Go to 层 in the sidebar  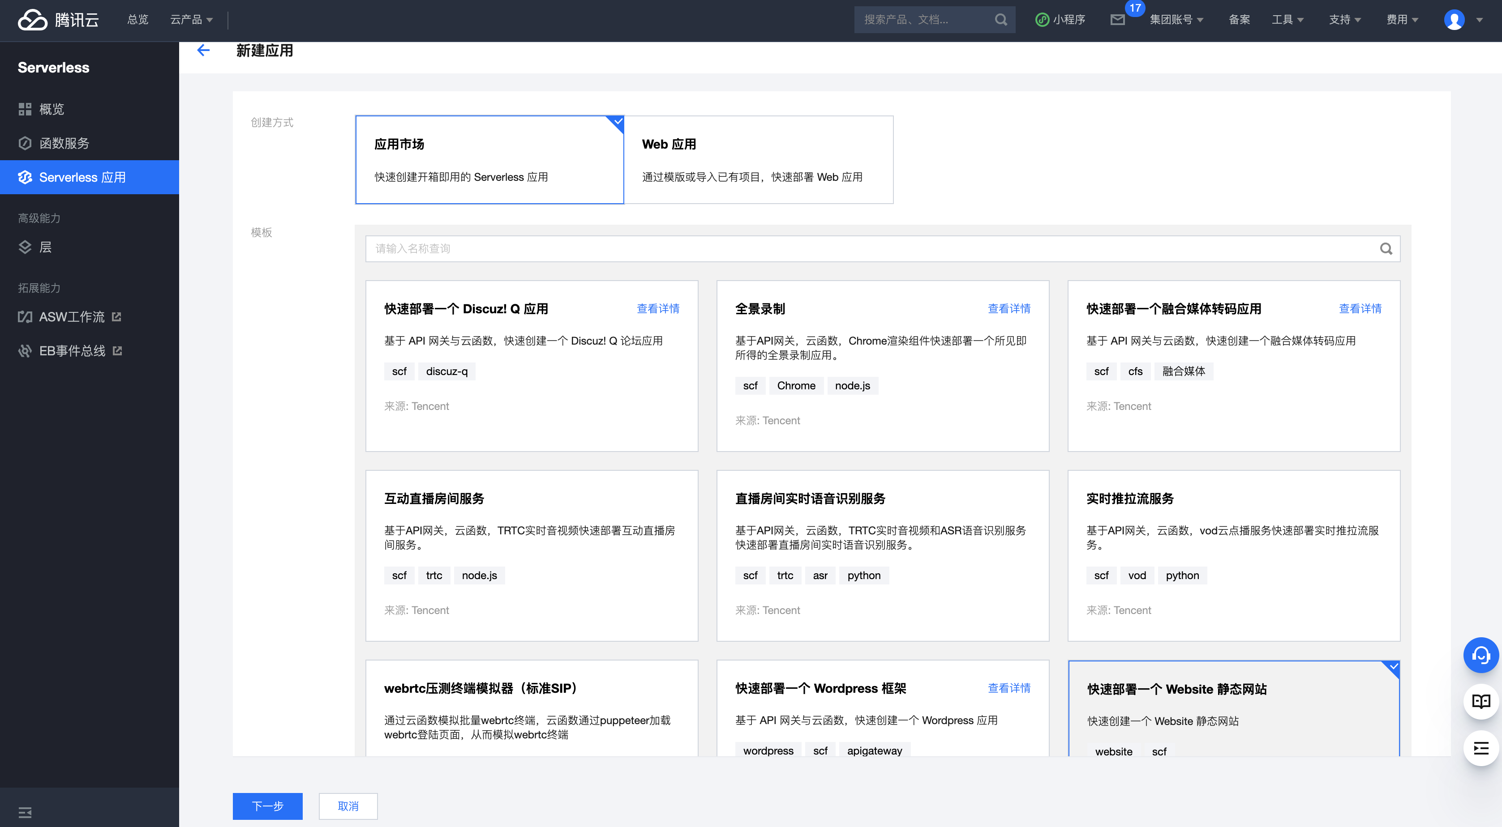point(89,247)
